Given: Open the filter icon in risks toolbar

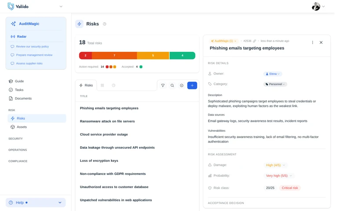Looking at the screenshot, I should pos(163,85).
